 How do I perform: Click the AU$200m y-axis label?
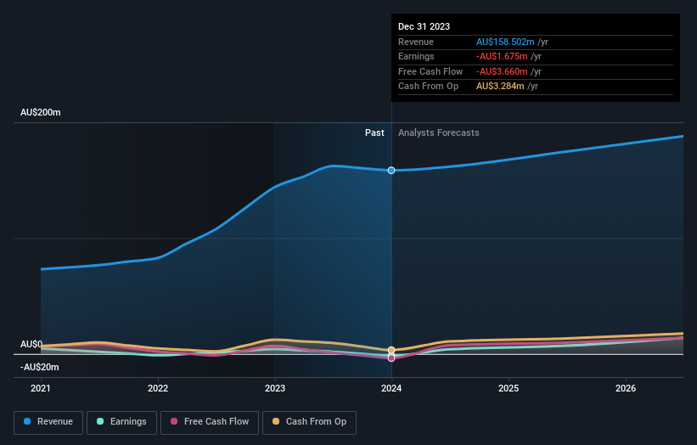click(x=41, y=112)
